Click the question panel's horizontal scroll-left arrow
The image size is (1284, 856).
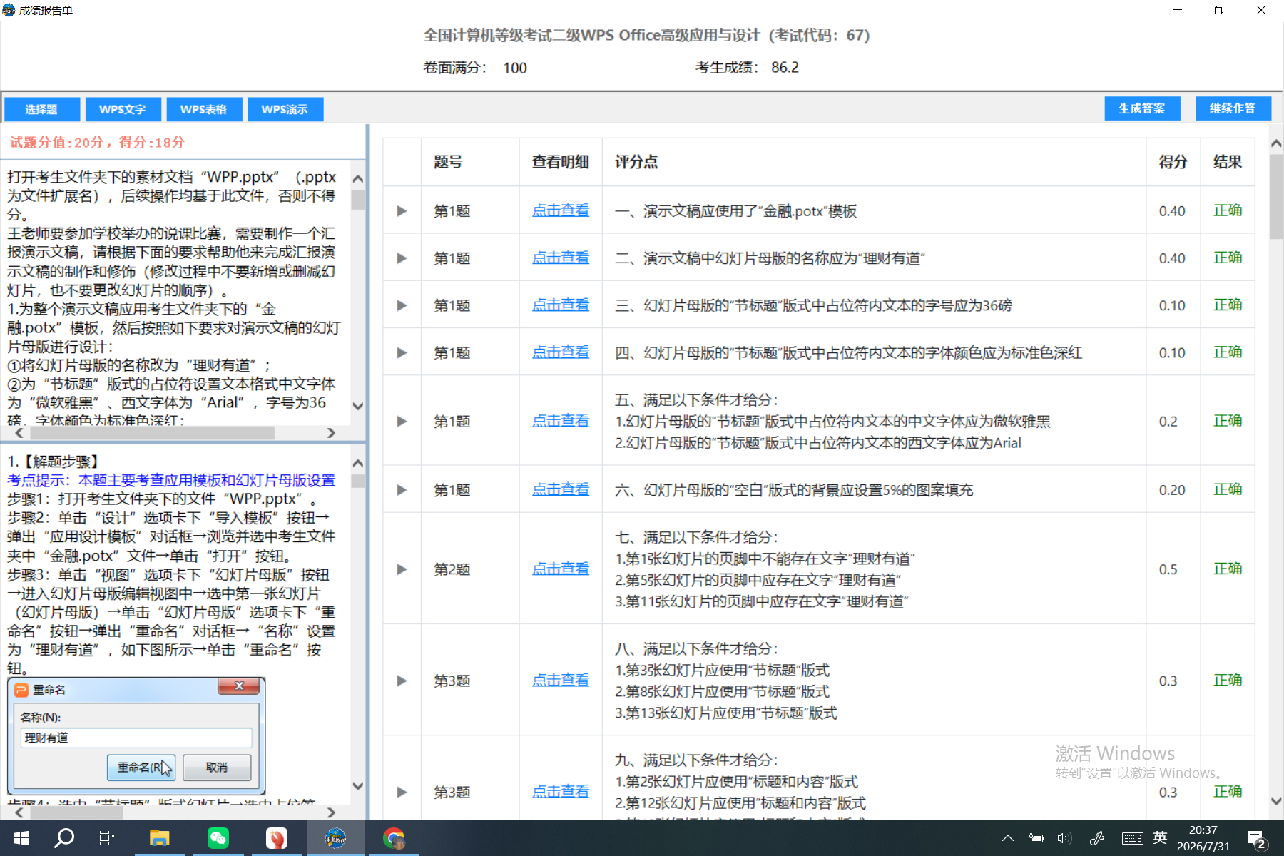point(19,433)
